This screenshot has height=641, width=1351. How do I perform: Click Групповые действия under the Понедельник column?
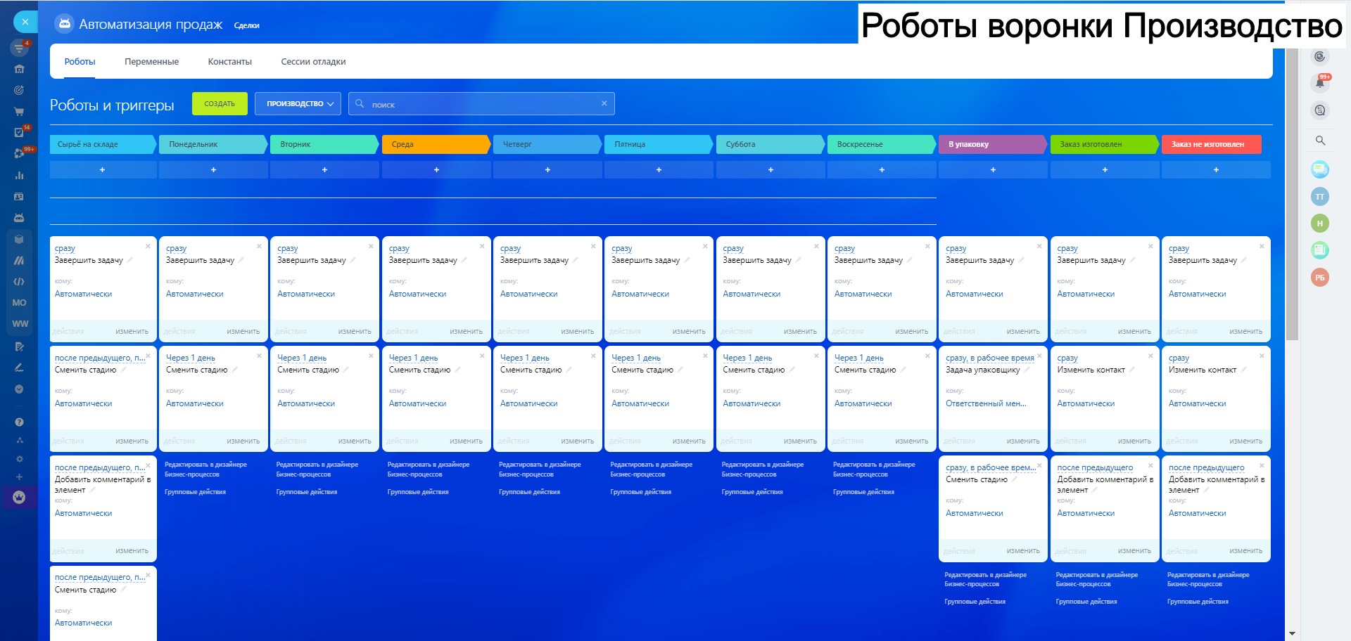coord(196,492)
